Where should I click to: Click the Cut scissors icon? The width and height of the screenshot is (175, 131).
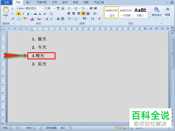pyautogui.click(x=12, y=8)
